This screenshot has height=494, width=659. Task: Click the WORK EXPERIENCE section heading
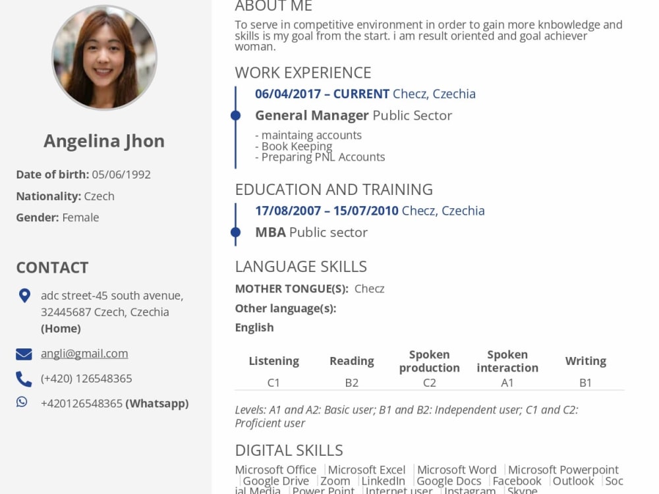coord(302,72)
